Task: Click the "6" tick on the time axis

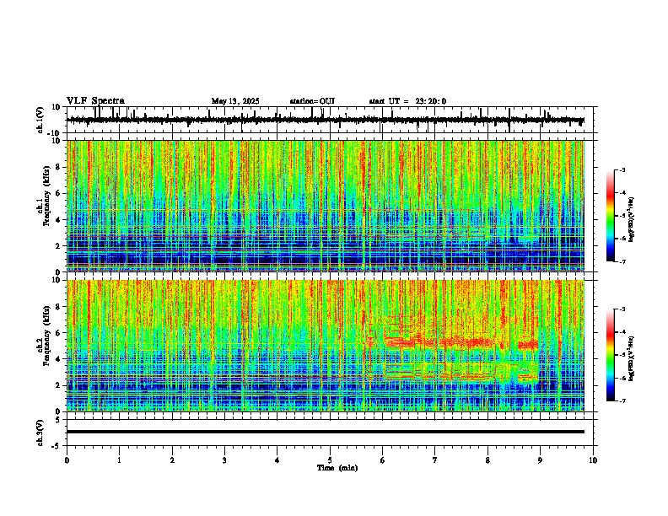Action: click(382, 460)
